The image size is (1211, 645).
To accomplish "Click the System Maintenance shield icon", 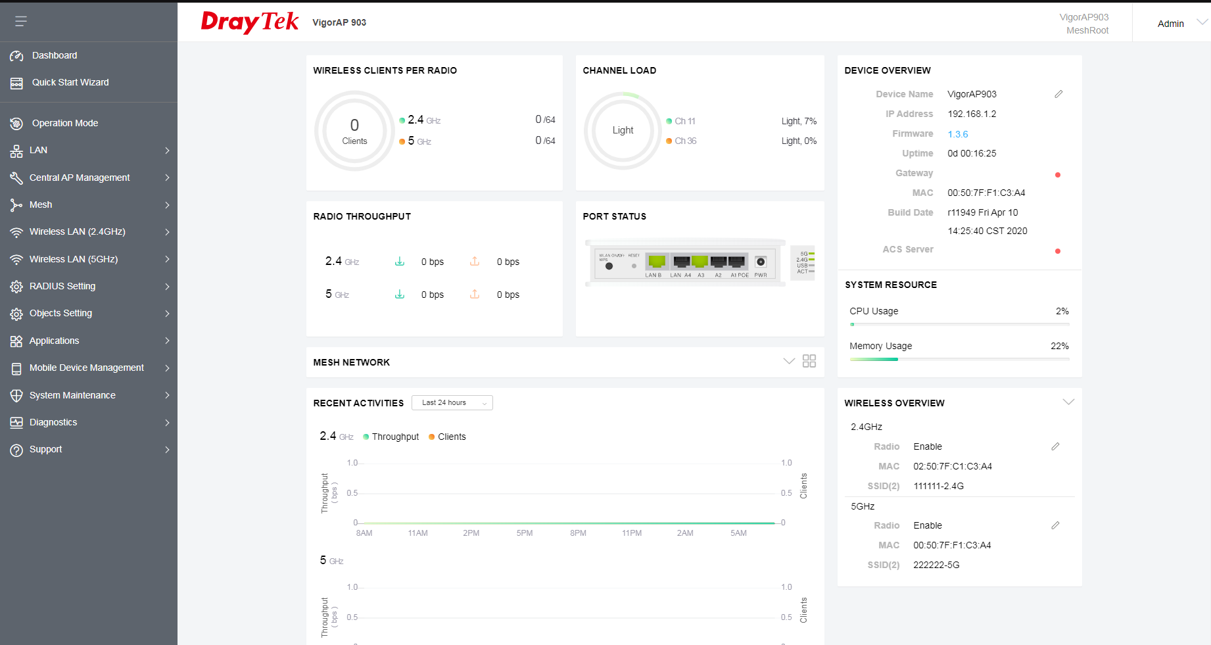I will [16, 396].
